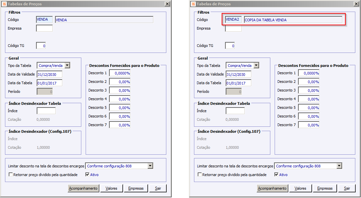361x198 pixels.
Task: Click the Código field showing VENDA in left window
Action: tap(44, 20)
